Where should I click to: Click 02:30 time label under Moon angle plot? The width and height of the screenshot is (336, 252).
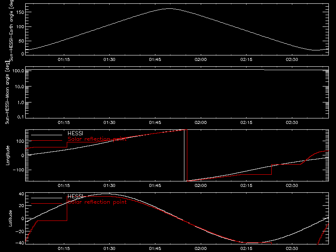point(292,123)
